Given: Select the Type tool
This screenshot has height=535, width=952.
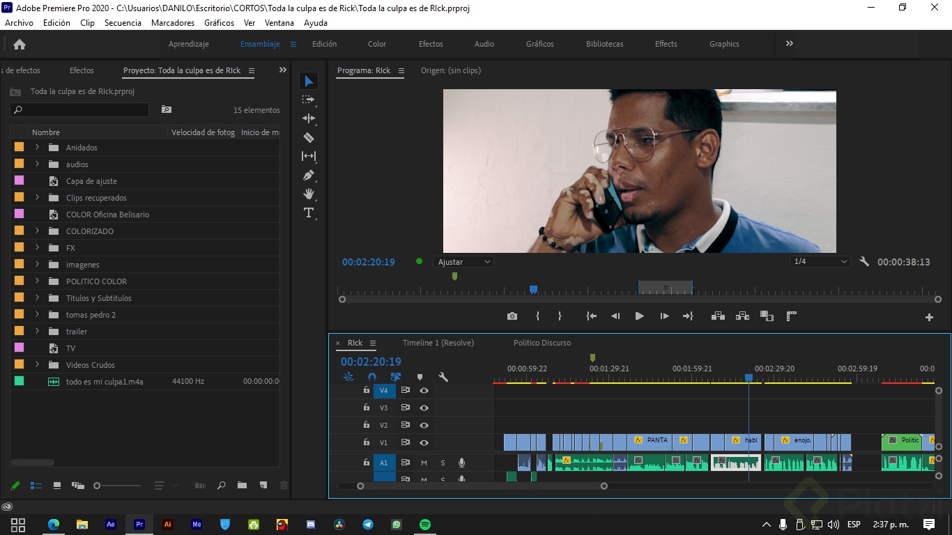Looking at the screenshot, I should [x=309, y=212].
